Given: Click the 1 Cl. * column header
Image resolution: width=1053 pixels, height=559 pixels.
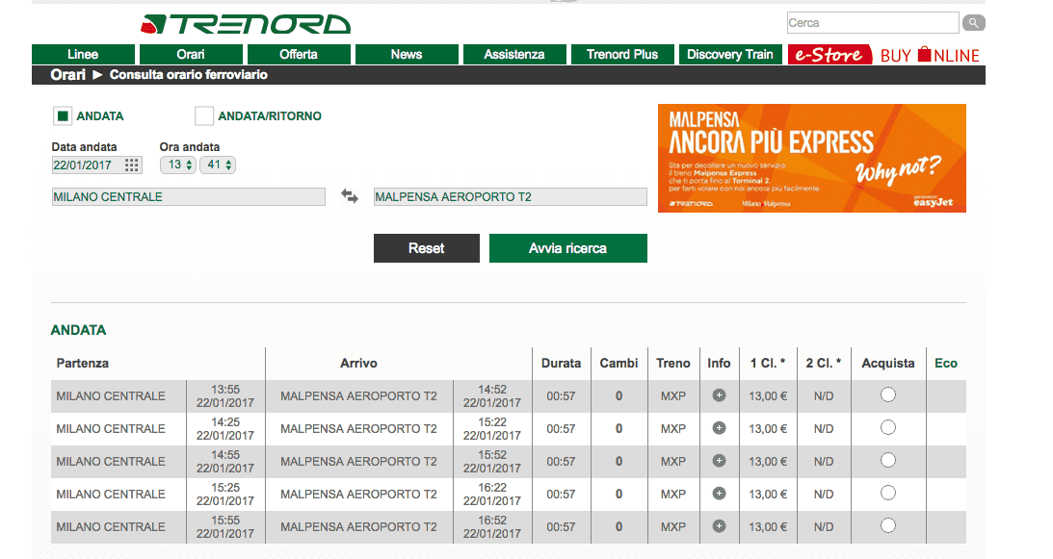Looking at the screenshot, I should (x=768, y=363).
